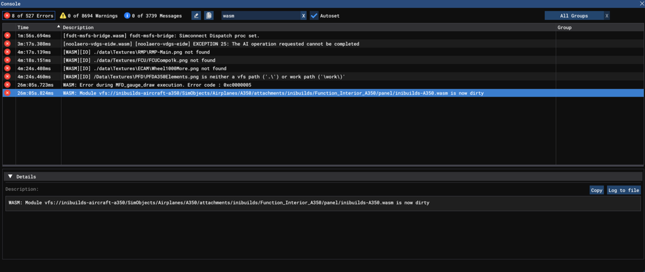This screenshot has width=645, height=272.
Task: Toggle the Errors filter button
Action: [x=28, y=15]
